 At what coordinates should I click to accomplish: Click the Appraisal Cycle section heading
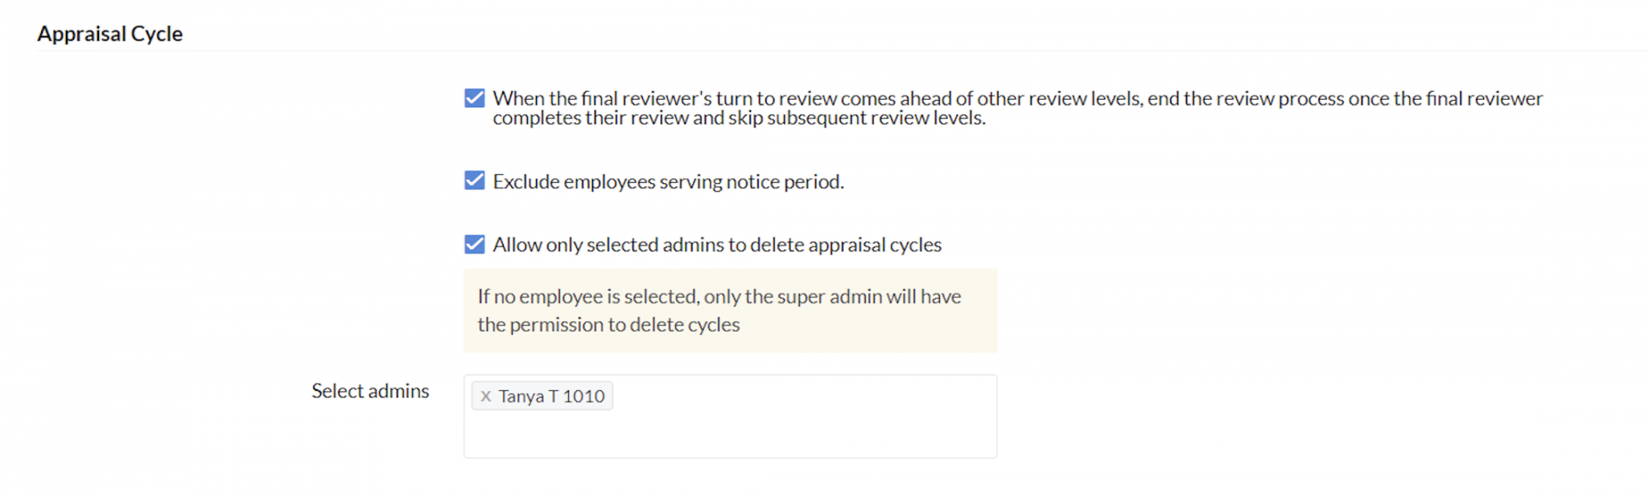tap(110, 34)
